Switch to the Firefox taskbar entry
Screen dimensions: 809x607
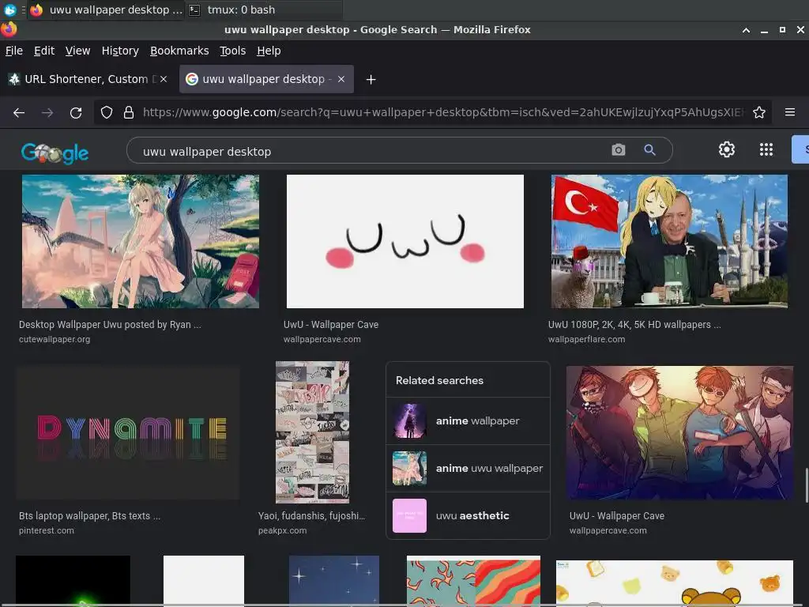pos(106,9)
